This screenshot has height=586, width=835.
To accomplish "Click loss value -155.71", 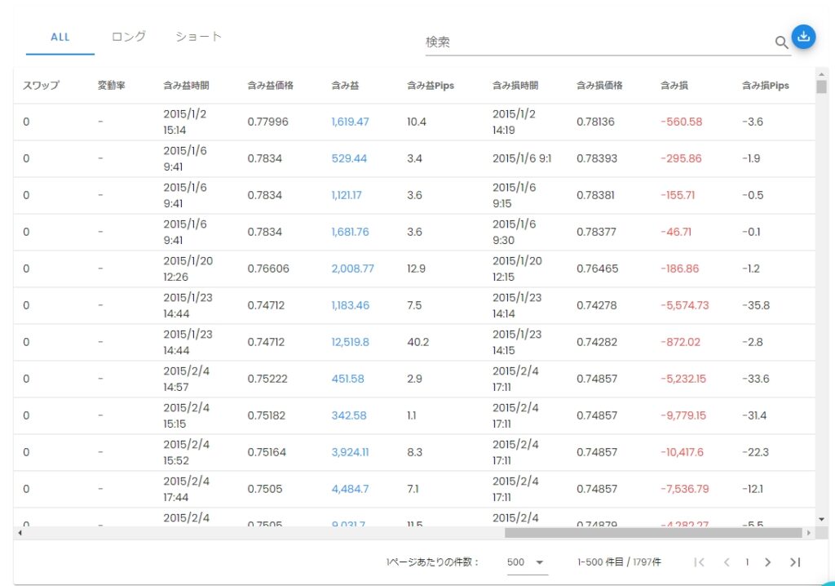I will coord(678,195).
